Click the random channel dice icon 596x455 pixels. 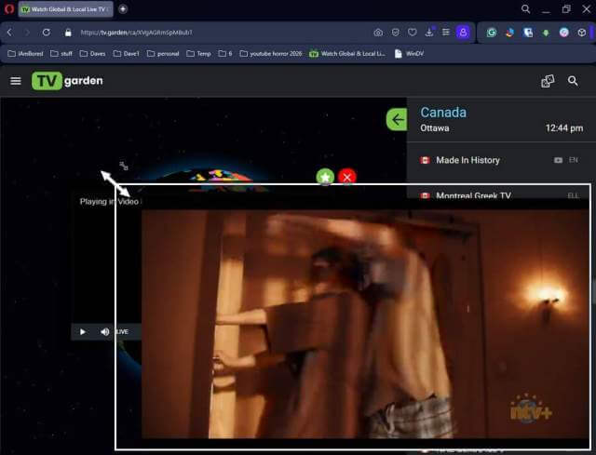(x=548, y=81)
